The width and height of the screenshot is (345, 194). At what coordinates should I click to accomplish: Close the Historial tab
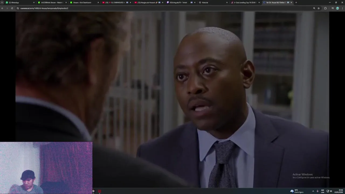point(227,2)
